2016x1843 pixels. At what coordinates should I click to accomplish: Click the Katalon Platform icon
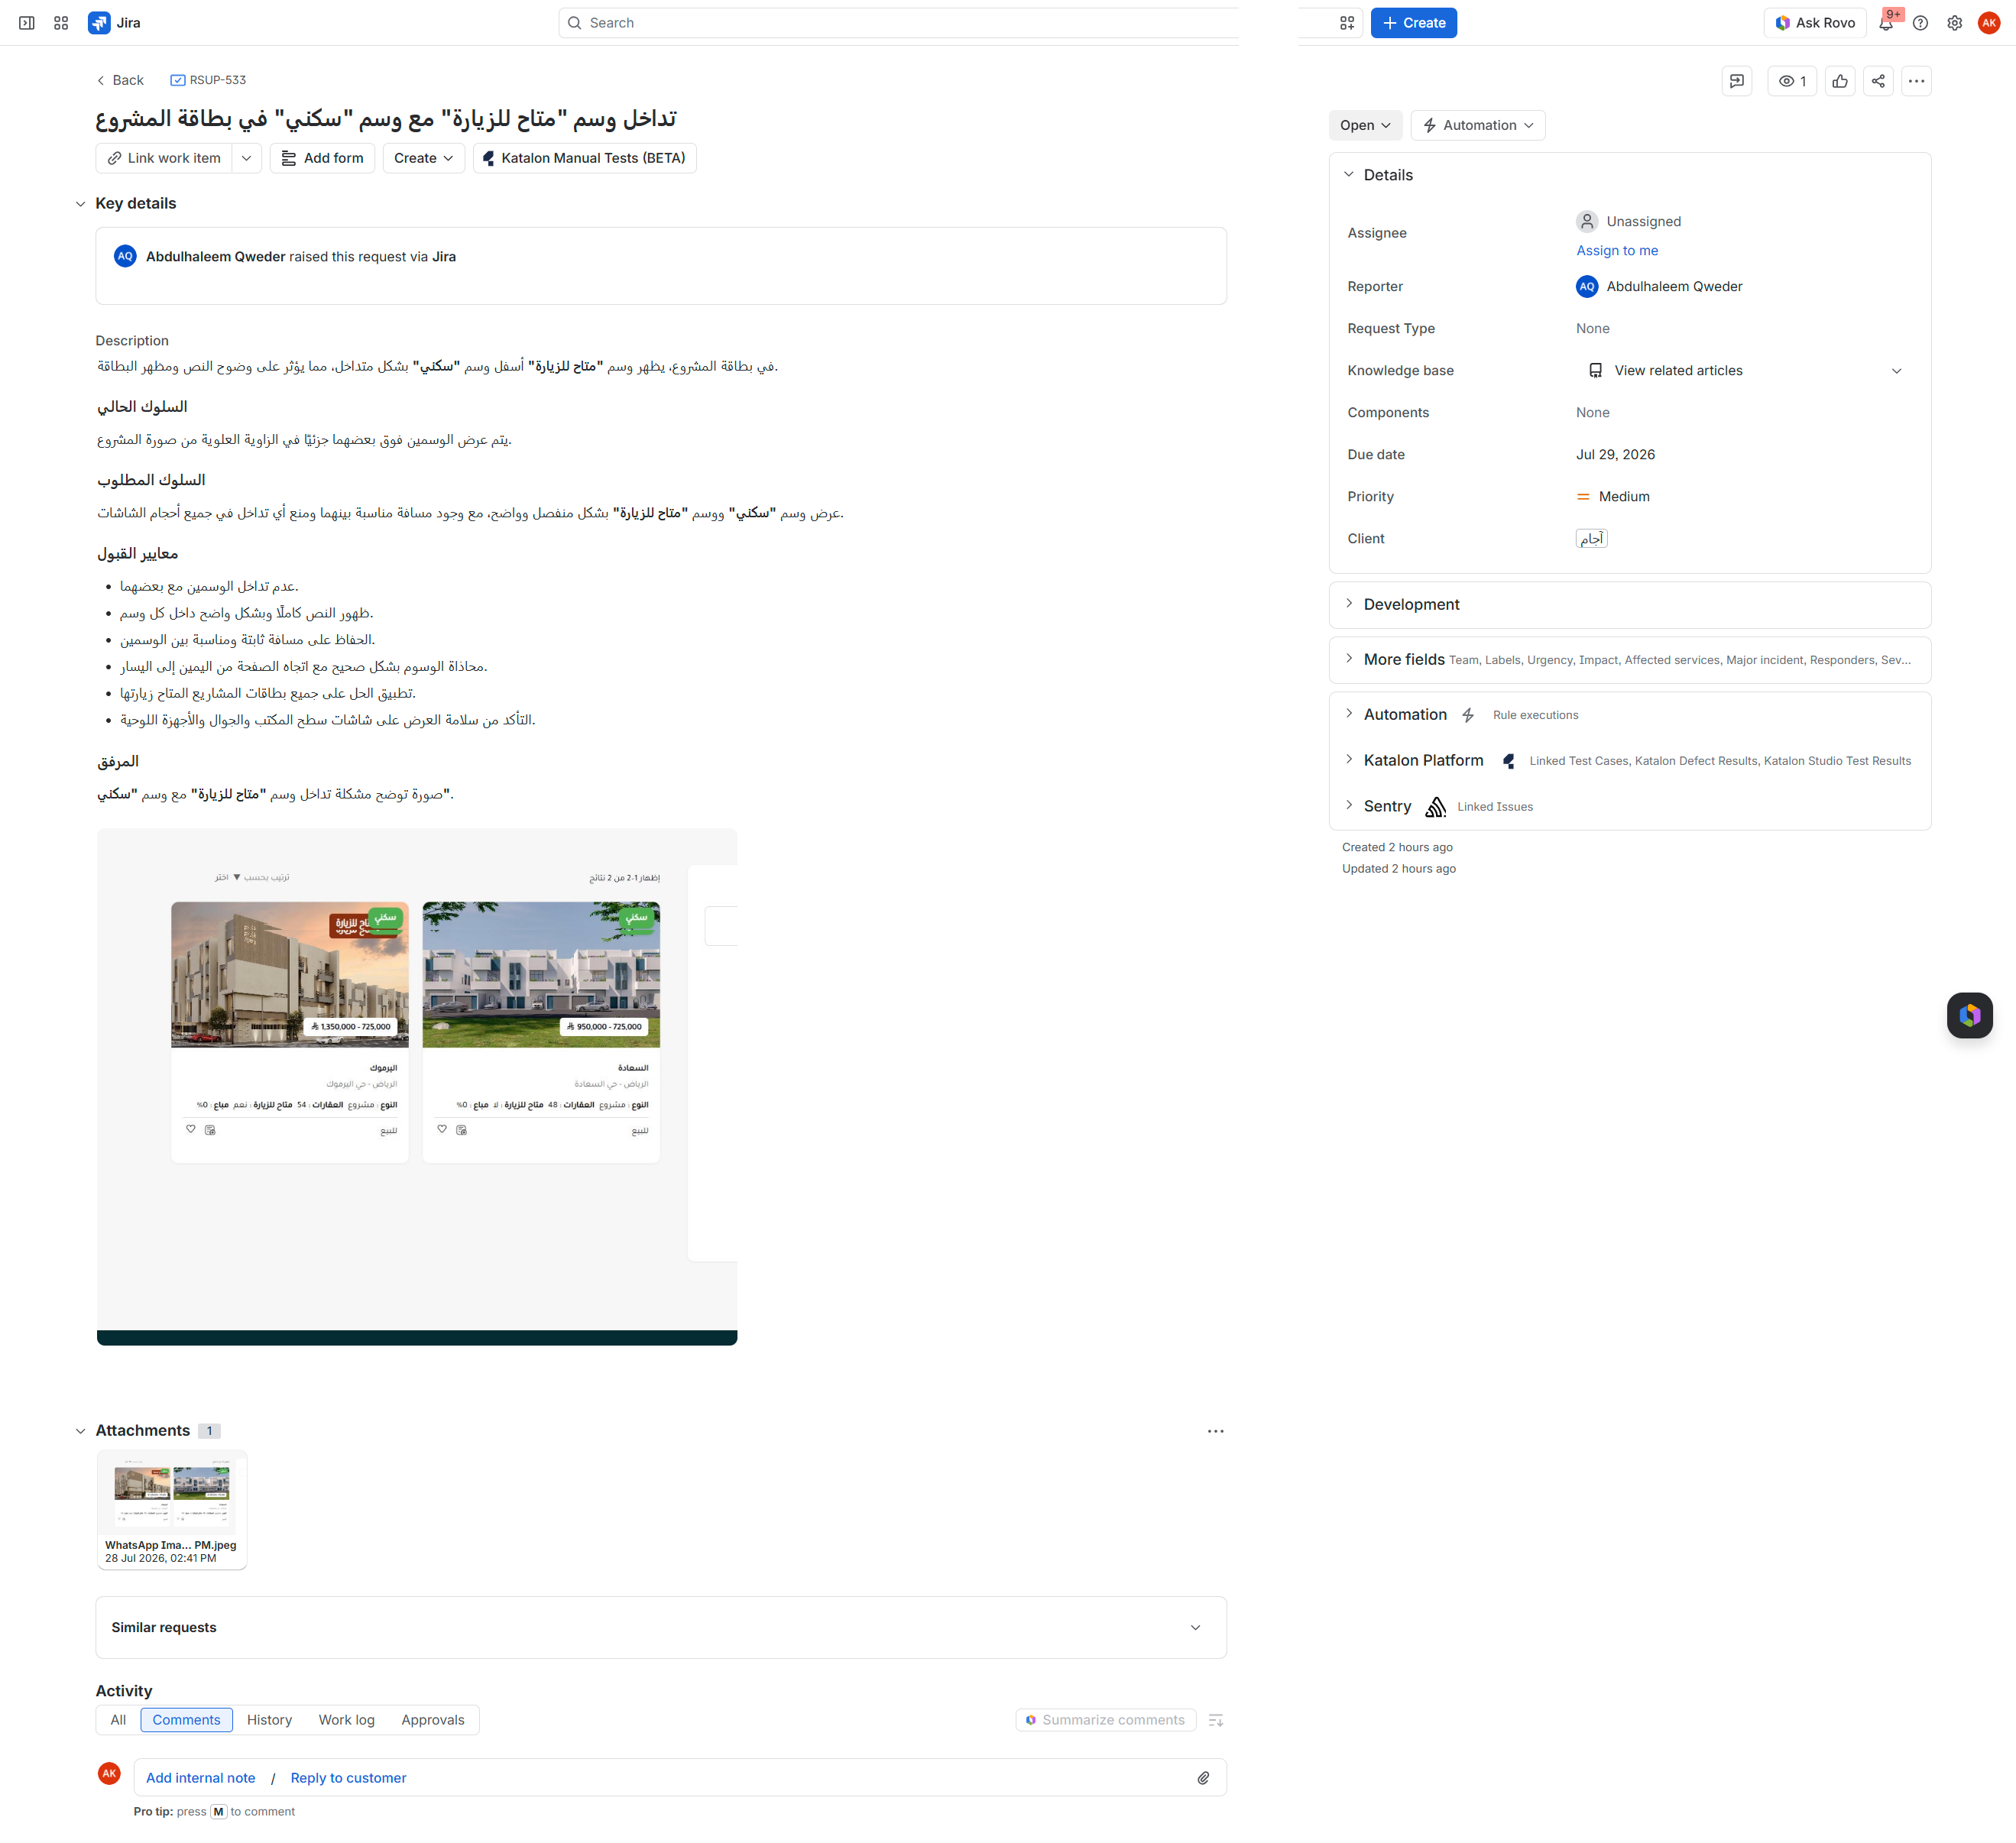(x=1508, y=761)
